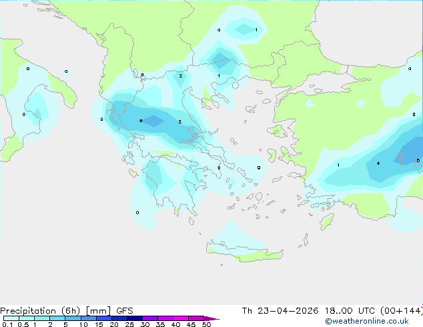Click the navy legend swatch for 25–30 mm

(x=135, y=318)
